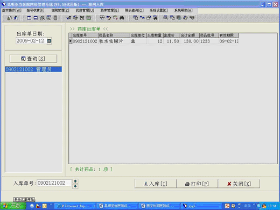280x210 pixels.
Task: Click drug name cell 秋水仙碱片
Action: coord(114,41)
